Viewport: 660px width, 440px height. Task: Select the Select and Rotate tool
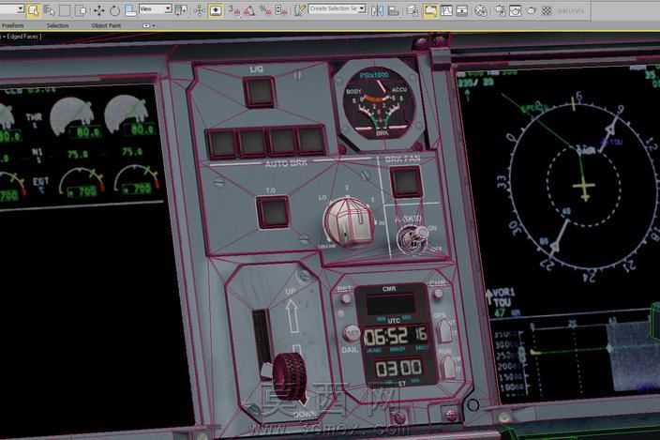coord(114,10)
